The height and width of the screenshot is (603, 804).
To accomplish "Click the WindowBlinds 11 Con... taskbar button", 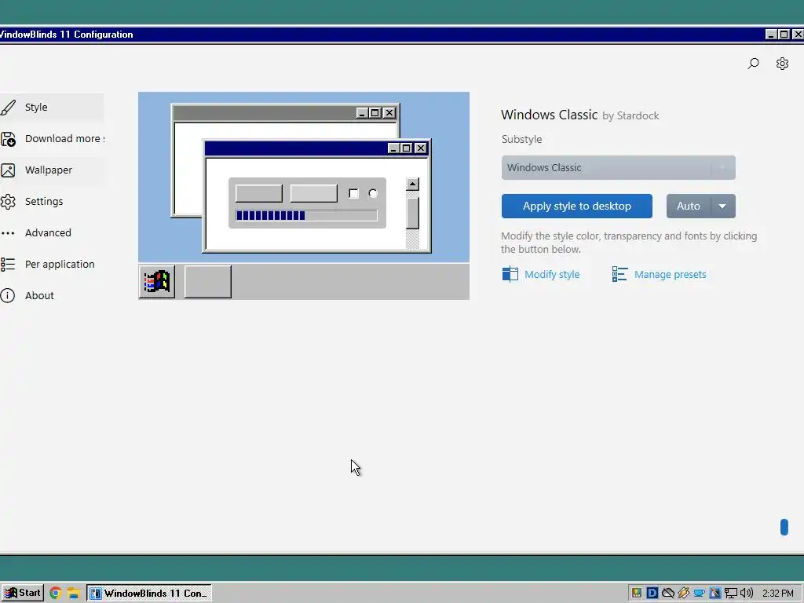I will point(149,594).
